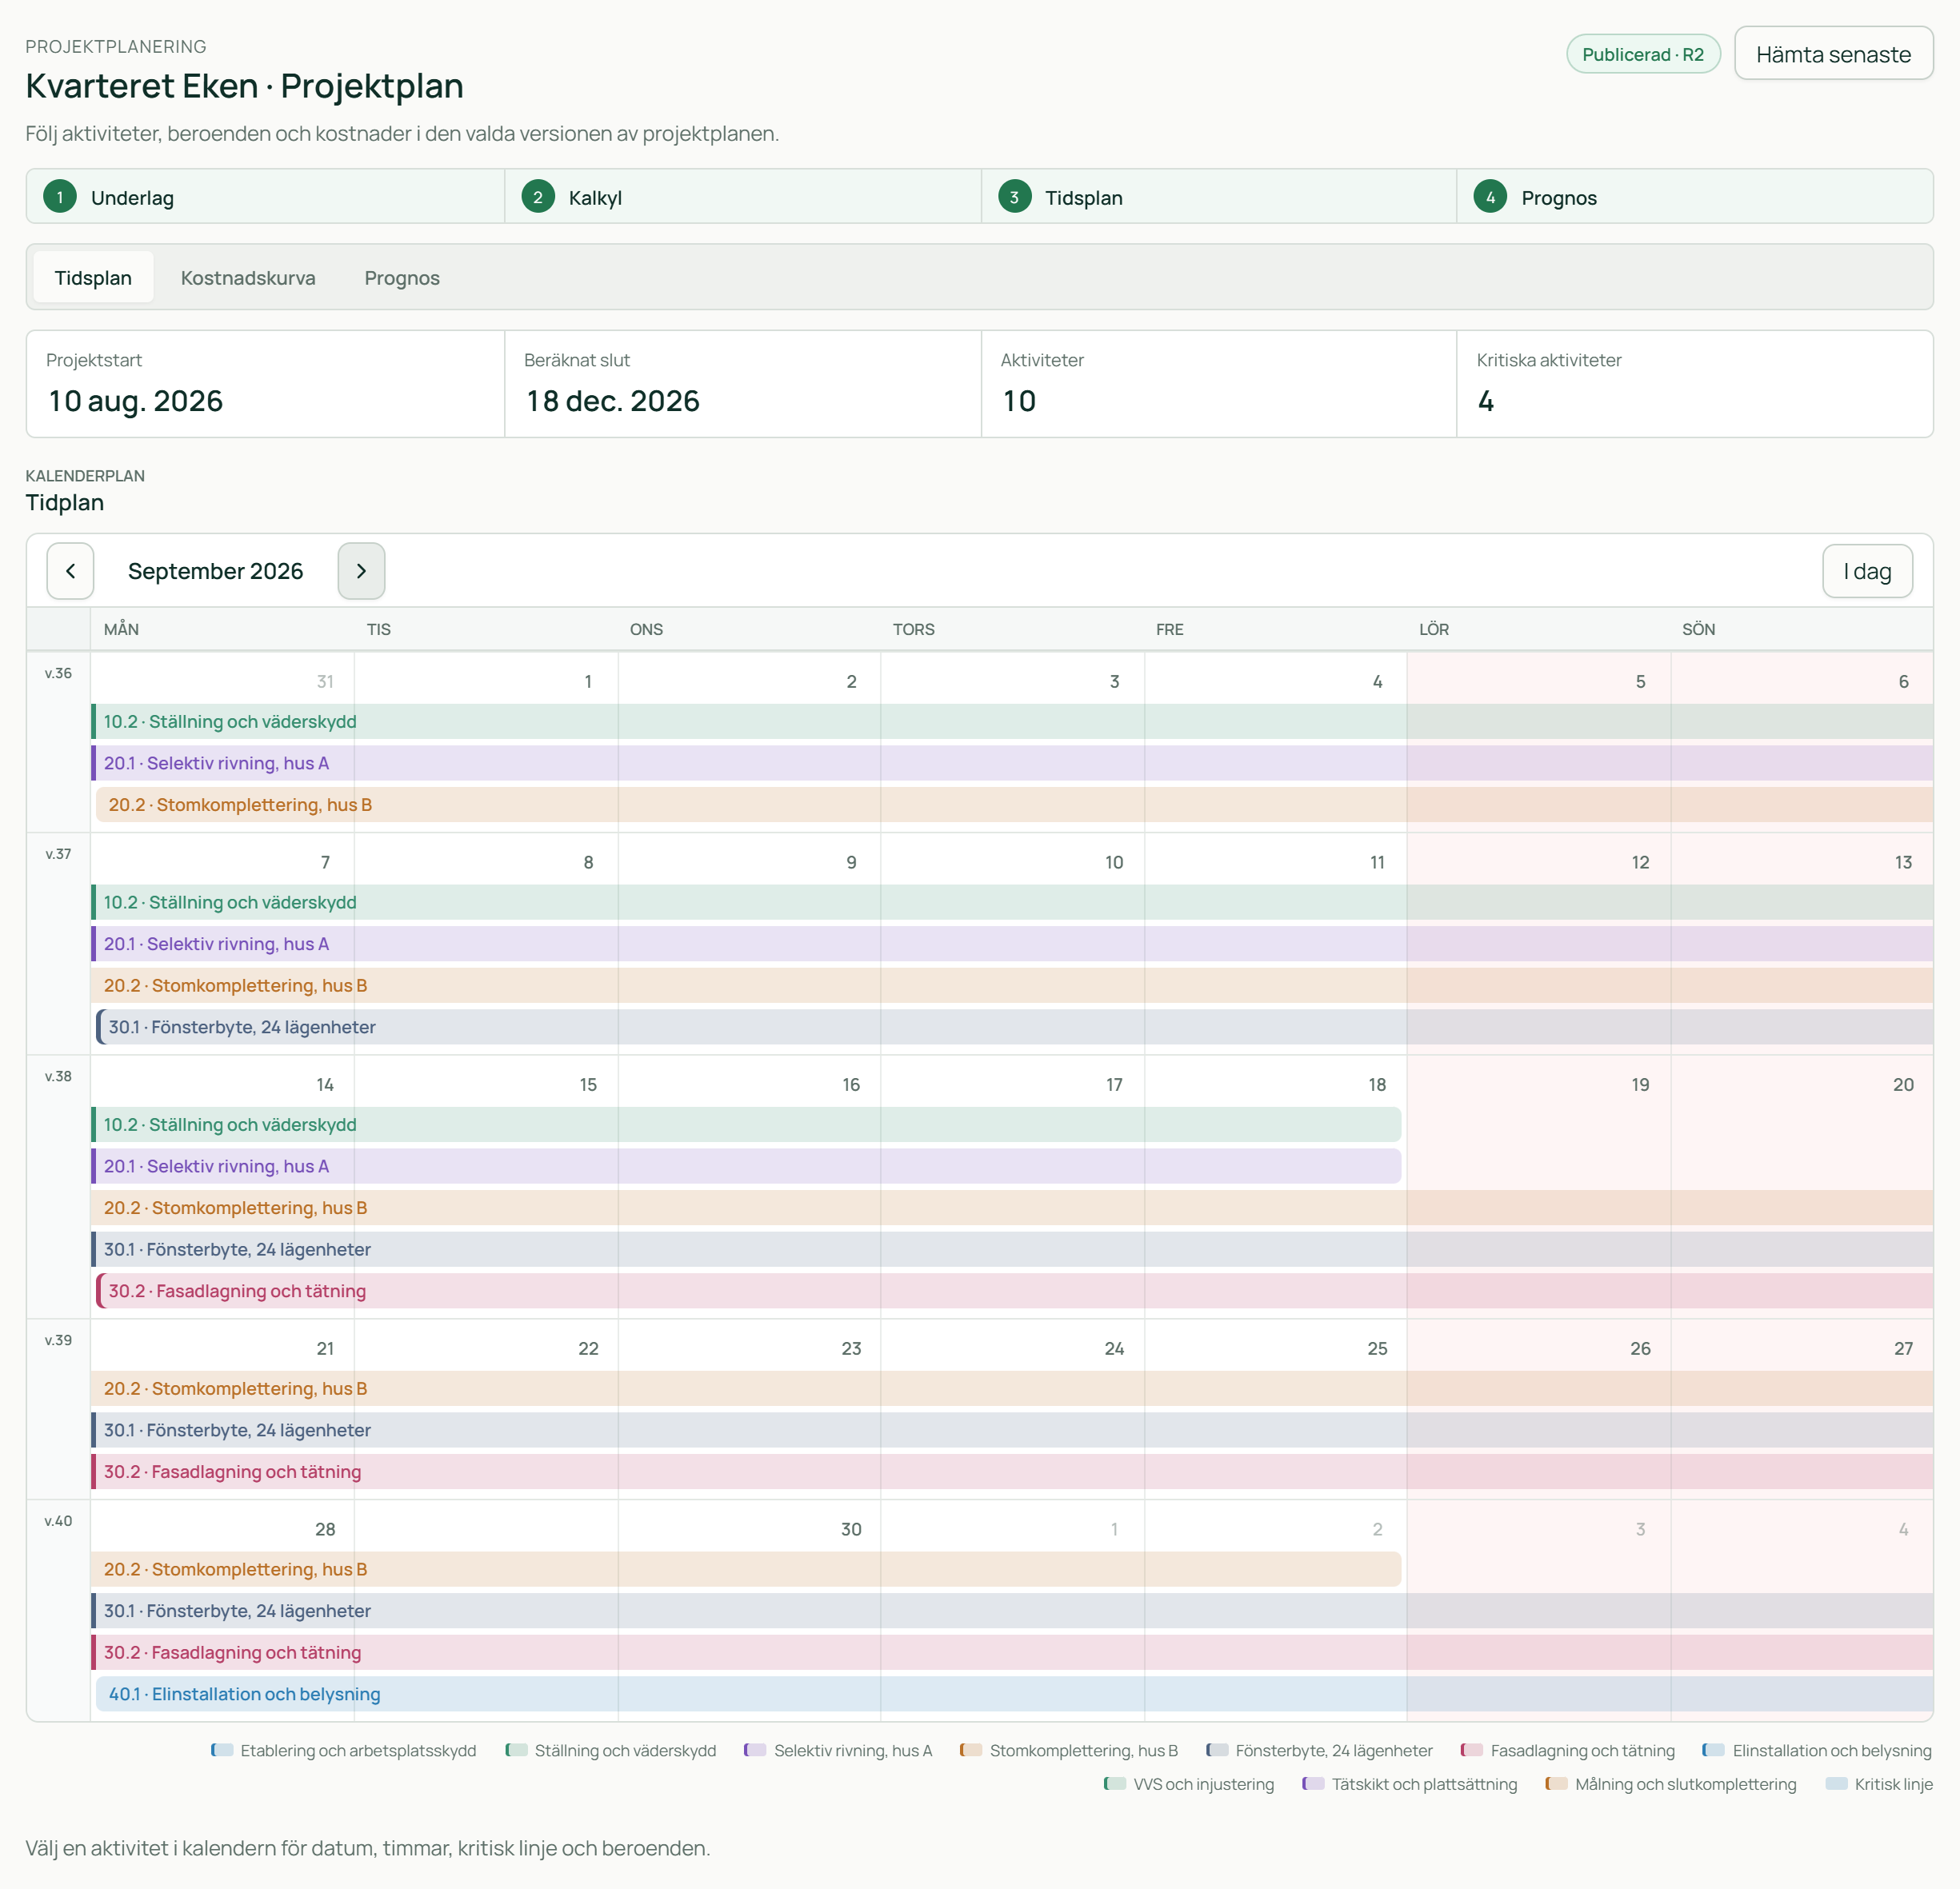Click the September 2026 month title
Viewport: 1960px width, 1889px height.
click(x=215, y=571)
